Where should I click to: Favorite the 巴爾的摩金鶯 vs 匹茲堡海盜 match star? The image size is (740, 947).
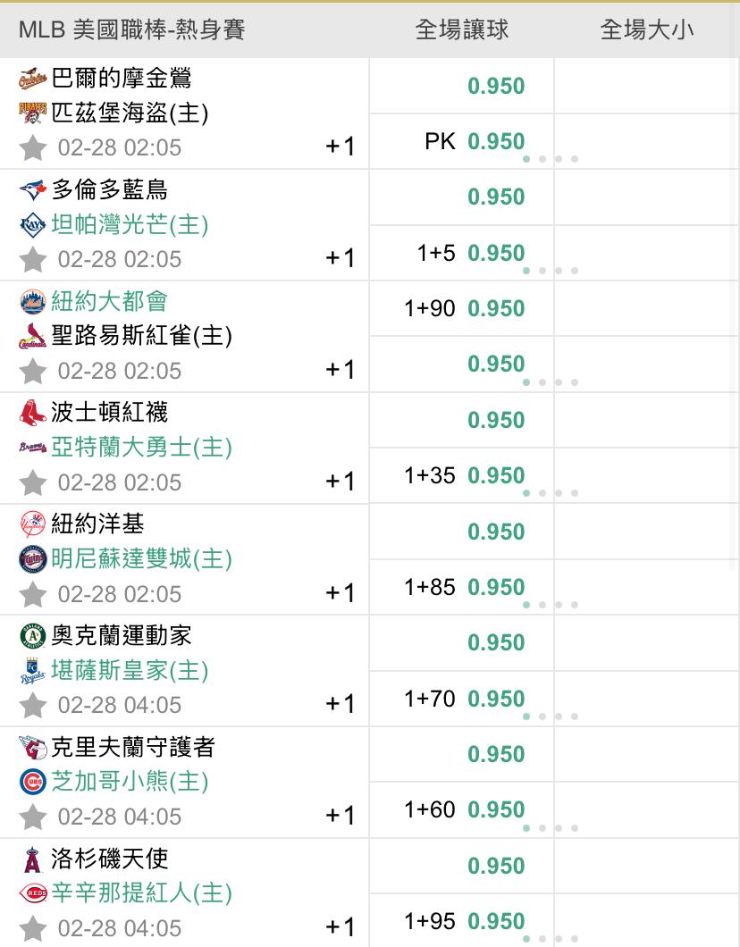[32, 147]
